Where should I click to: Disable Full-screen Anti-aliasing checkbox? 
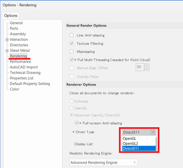click(x=77, y=123)
